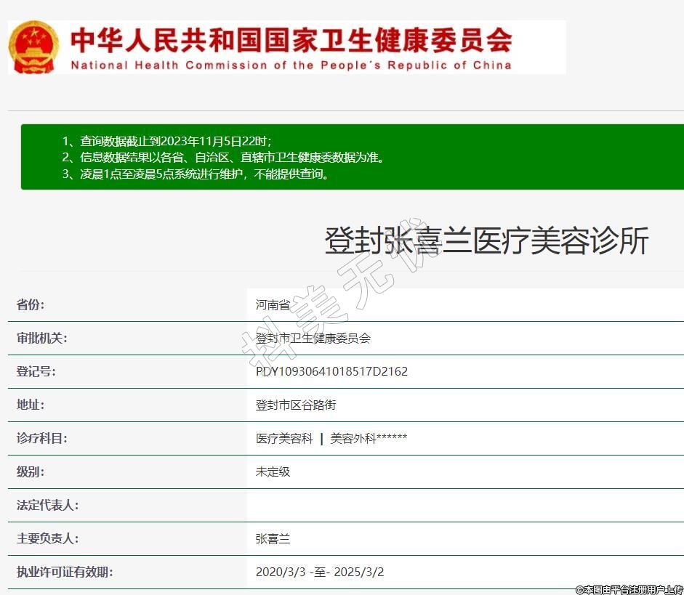Image resolution: width=684 pixels, height=595 pixels.
Task: Click the name 张喜兰 in 主要负责人 row
Action: pos(273,539)
